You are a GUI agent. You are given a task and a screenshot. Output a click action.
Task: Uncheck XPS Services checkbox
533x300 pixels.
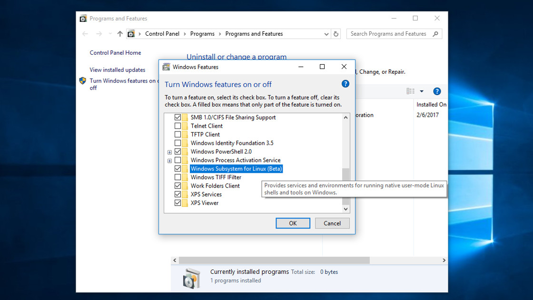pos(178,194)
